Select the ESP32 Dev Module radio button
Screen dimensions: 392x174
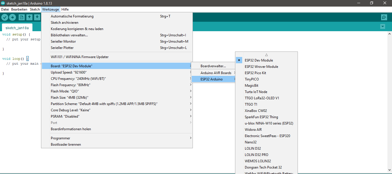click(239, 60)
